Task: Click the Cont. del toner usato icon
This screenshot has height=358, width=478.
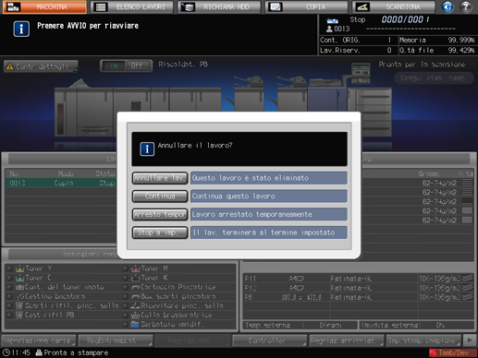Action: (19, 287)
